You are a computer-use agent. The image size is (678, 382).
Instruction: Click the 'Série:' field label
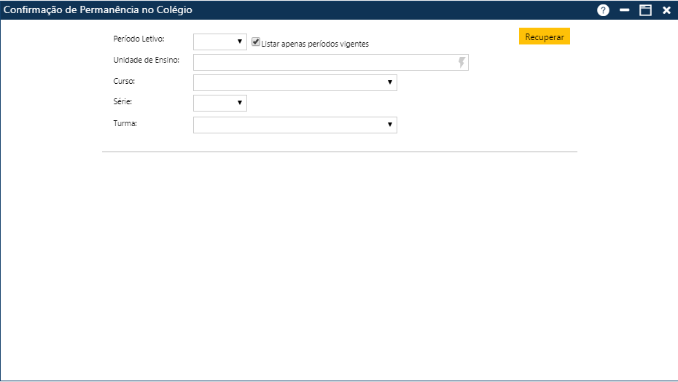[123, 102]
